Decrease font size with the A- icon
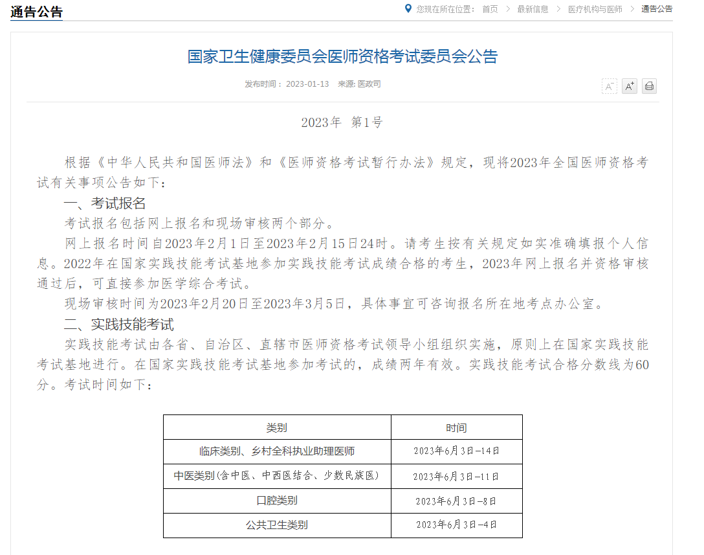704x555 pixels. (609, 86)
